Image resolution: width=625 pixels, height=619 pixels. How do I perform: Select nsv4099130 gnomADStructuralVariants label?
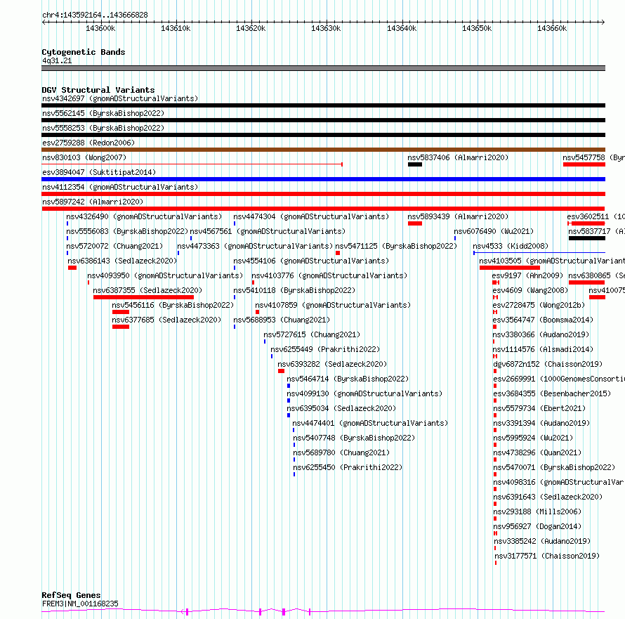pyautogui.click(x=364, y=393)
